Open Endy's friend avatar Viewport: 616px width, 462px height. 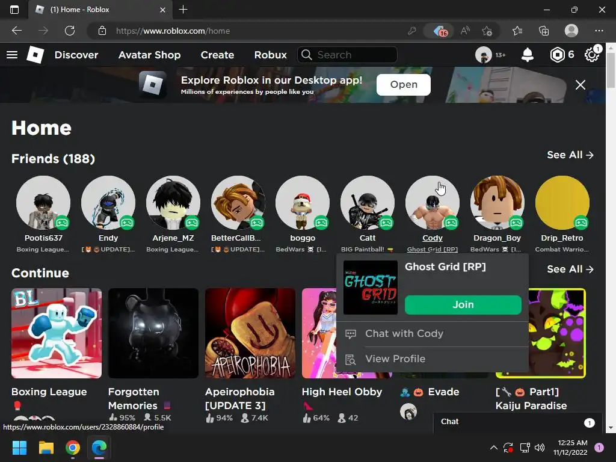point(108,202)
